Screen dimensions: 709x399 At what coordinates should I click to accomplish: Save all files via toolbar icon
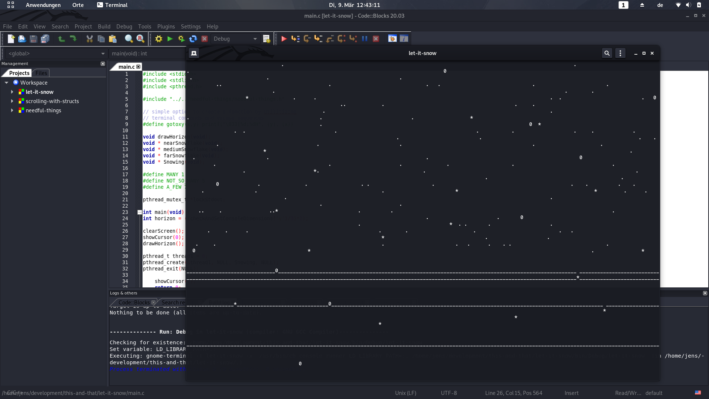(x=45, y=39)
